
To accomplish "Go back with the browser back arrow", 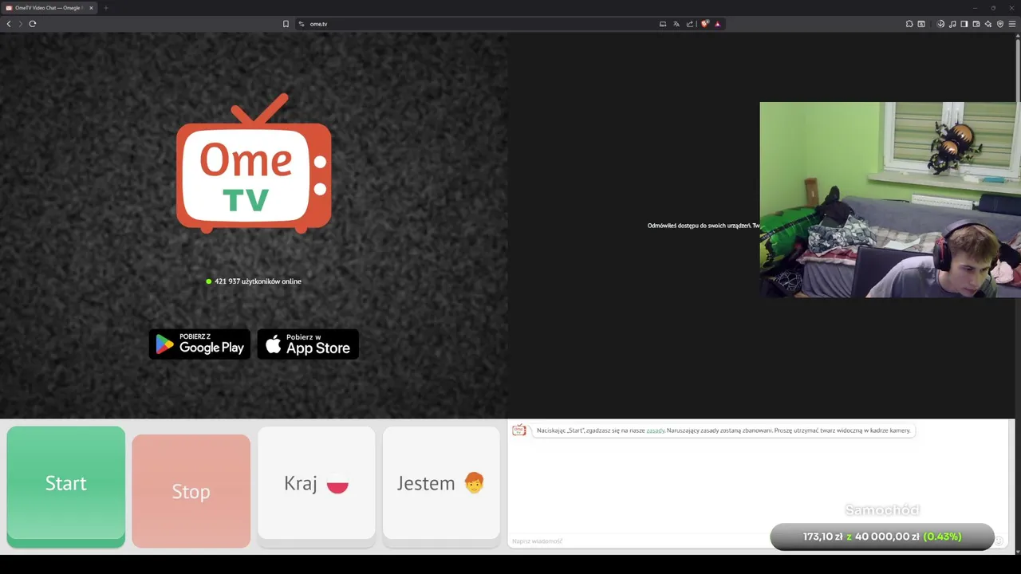I will click(x=9, y=24).
